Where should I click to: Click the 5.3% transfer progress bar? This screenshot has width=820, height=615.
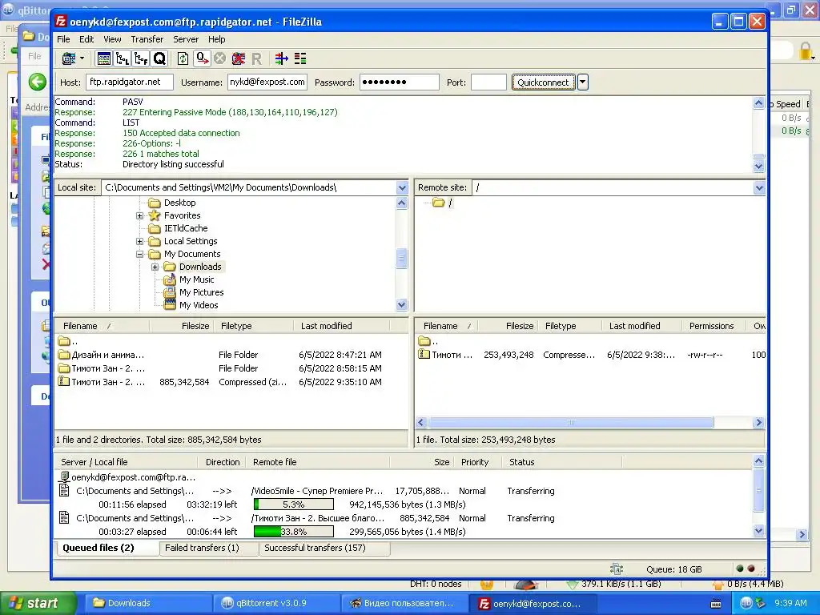[x=293, y=504]
